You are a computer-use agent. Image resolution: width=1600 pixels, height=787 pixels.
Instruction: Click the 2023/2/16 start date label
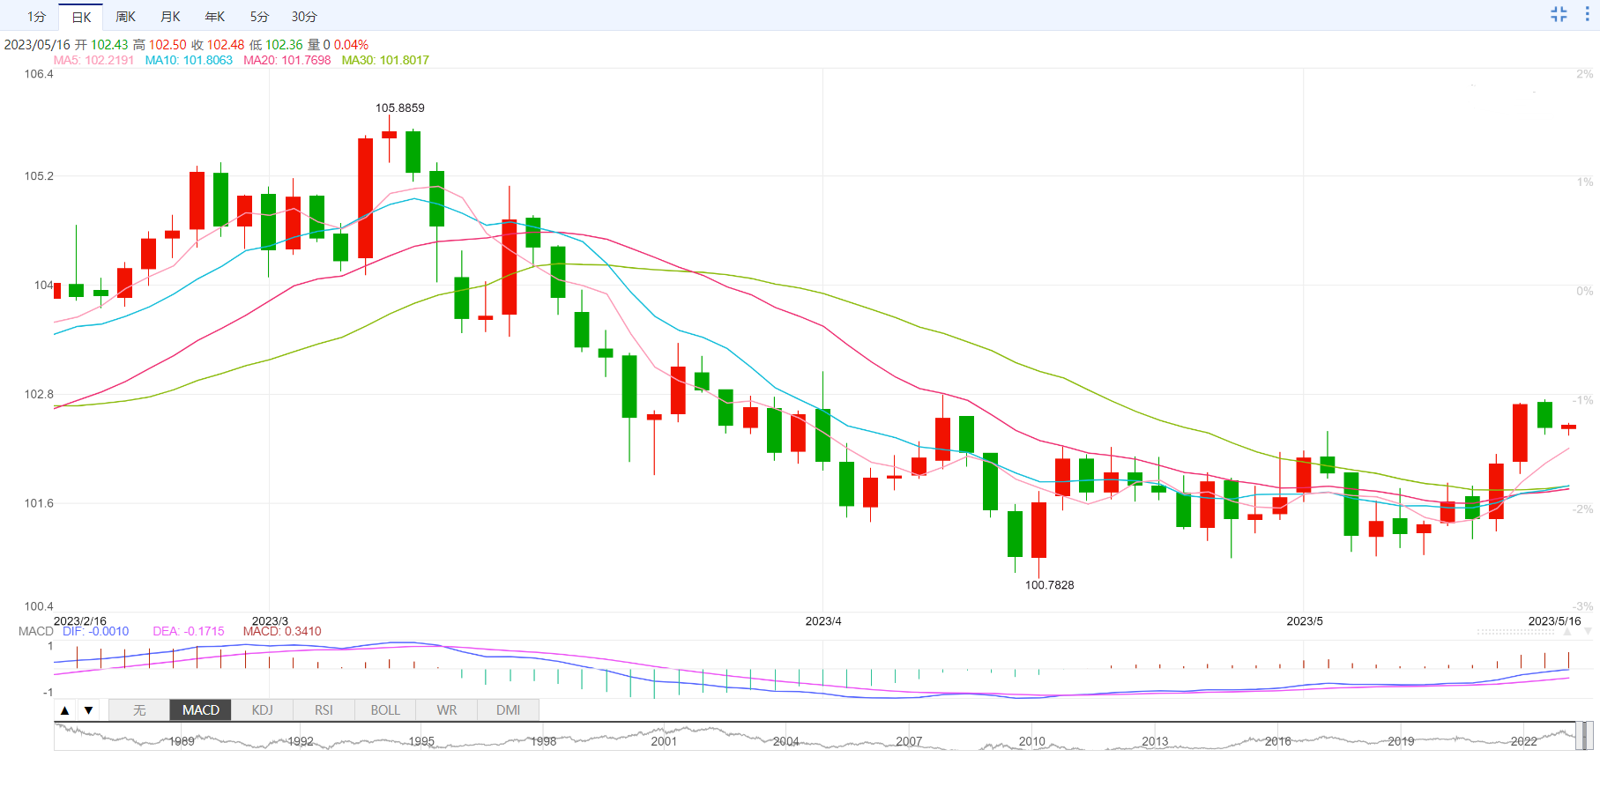coord(80,621)
